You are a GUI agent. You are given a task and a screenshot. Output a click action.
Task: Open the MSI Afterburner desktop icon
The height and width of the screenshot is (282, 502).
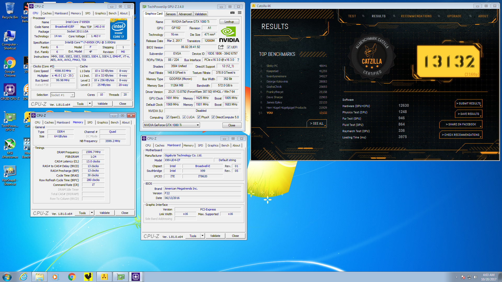click(x=10, y=148)
